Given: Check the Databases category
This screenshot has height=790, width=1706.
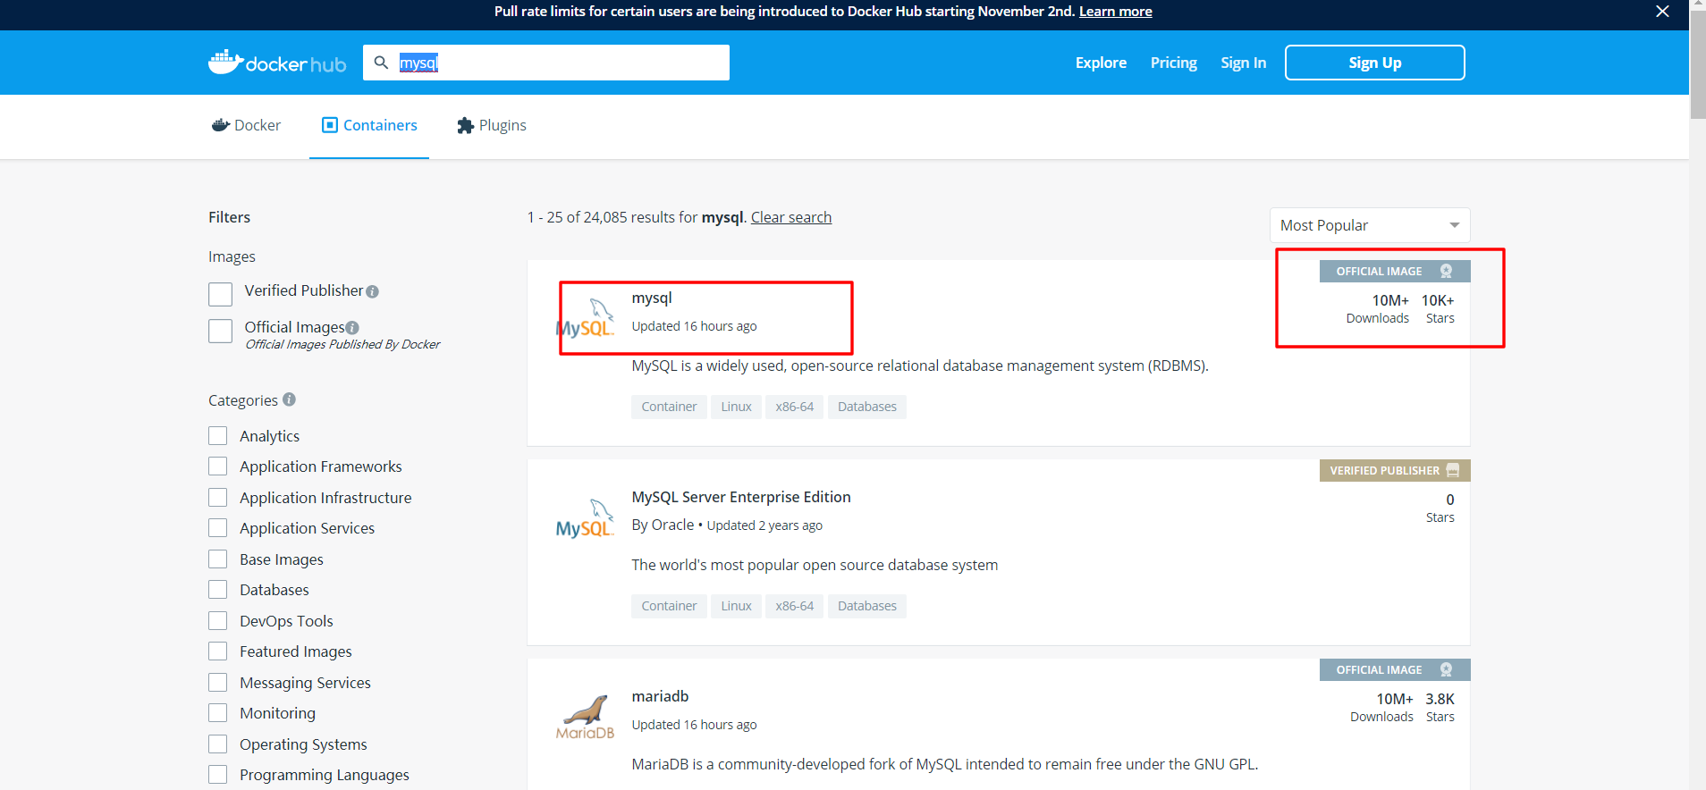Looking at the screenshot, I should coord(218,590).
